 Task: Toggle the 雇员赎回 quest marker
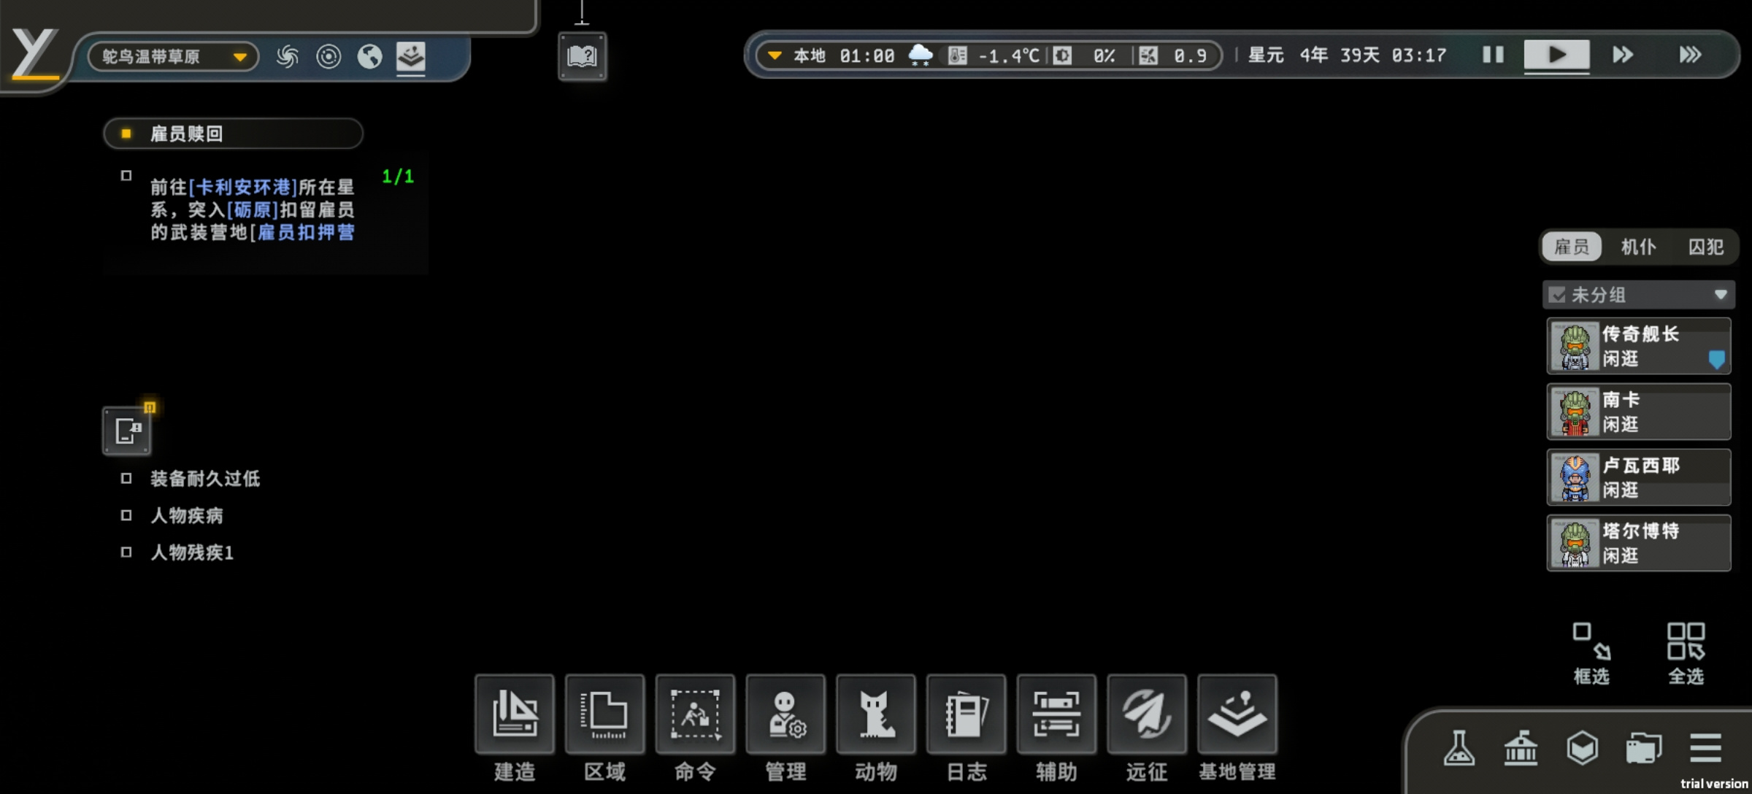pyautogui.click(x=126, y=134)
